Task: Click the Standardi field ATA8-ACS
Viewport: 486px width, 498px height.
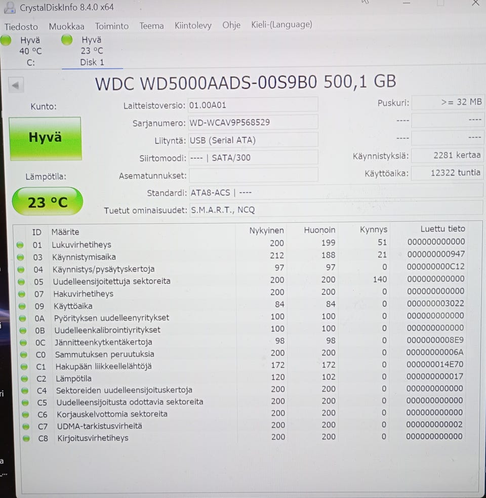Action: tap(336, 192)
